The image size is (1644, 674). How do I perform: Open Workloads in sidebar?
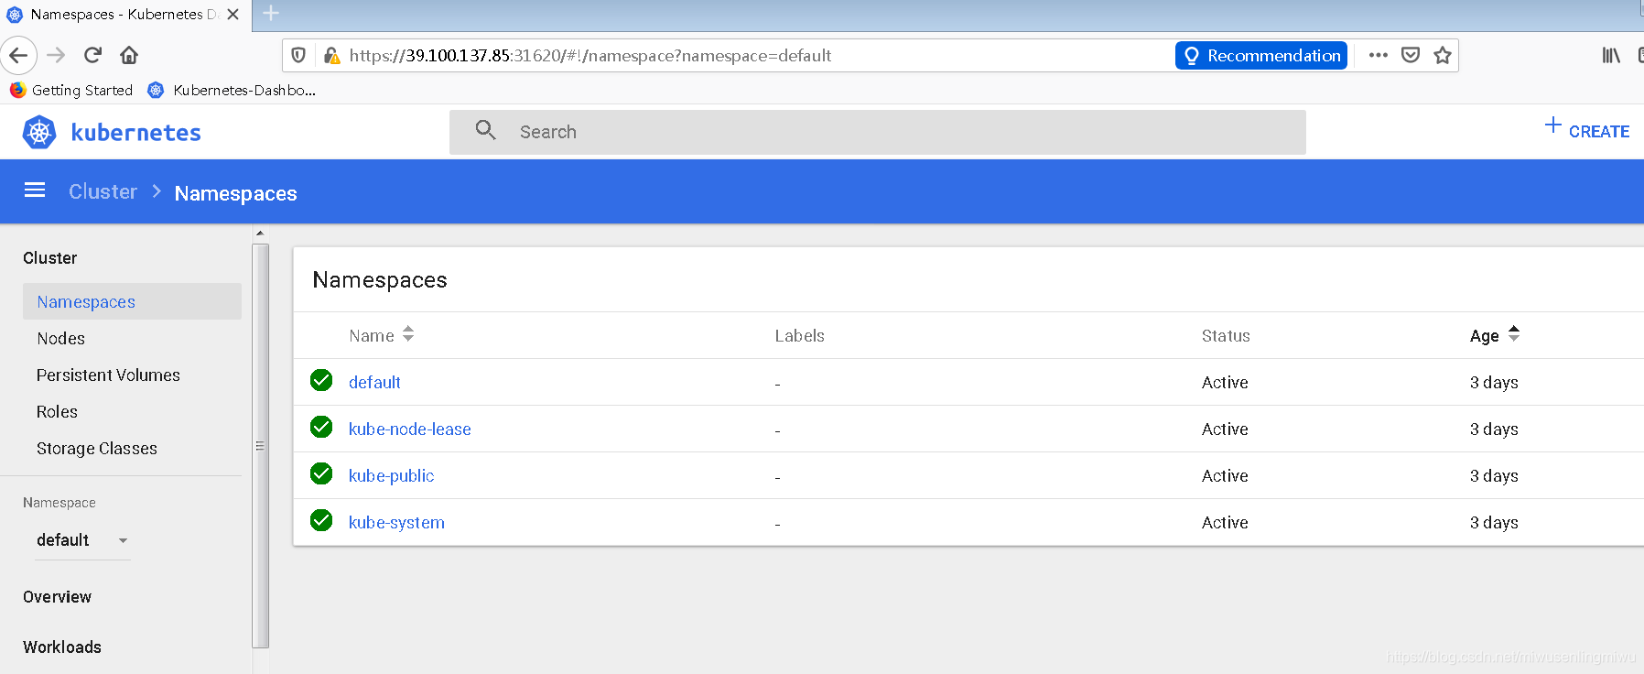click(62, 647)
